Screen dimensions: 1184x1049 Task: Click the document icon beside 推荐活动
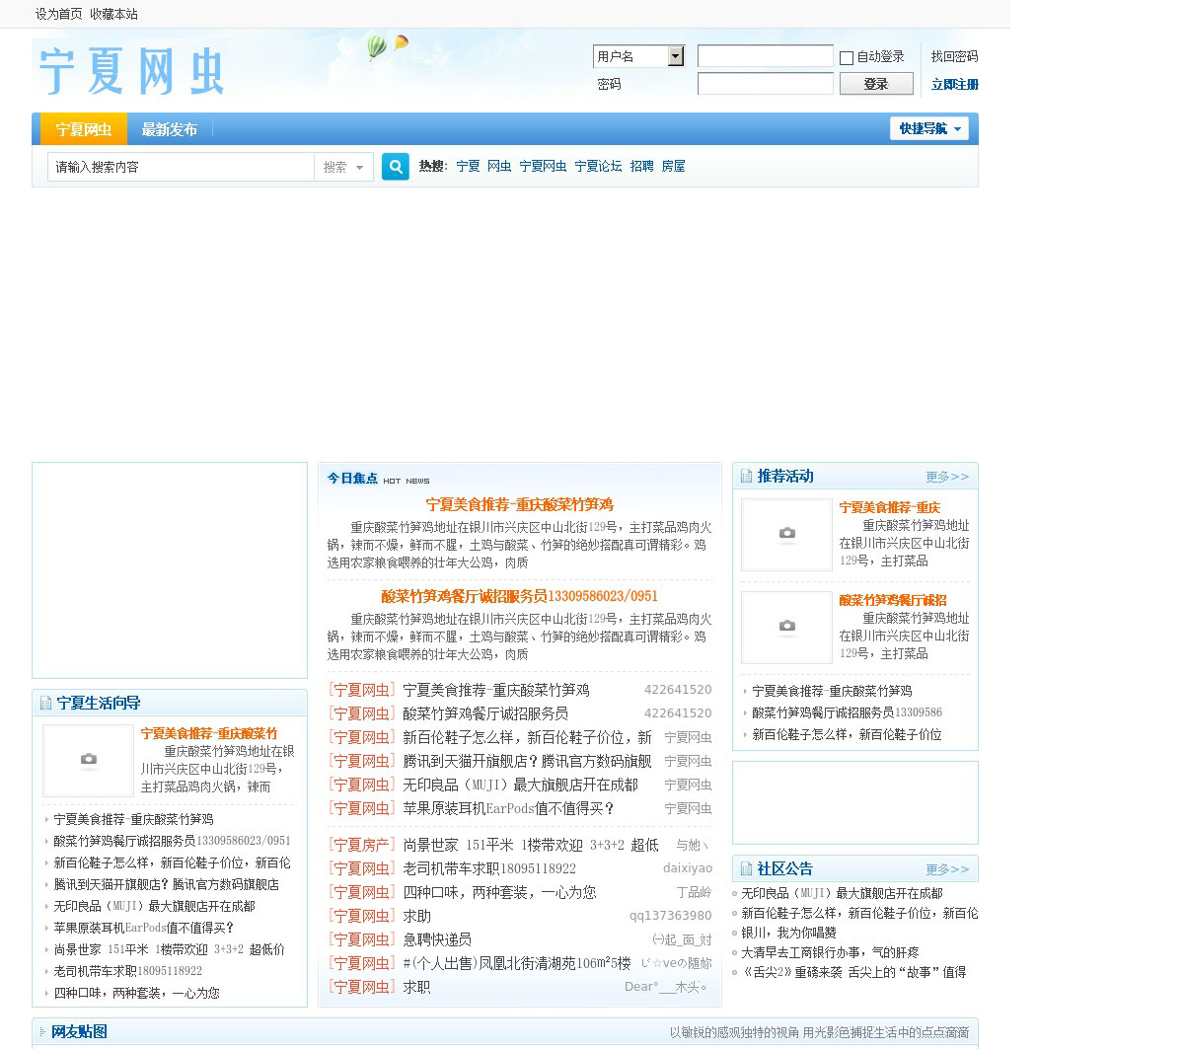click(746, 477)
